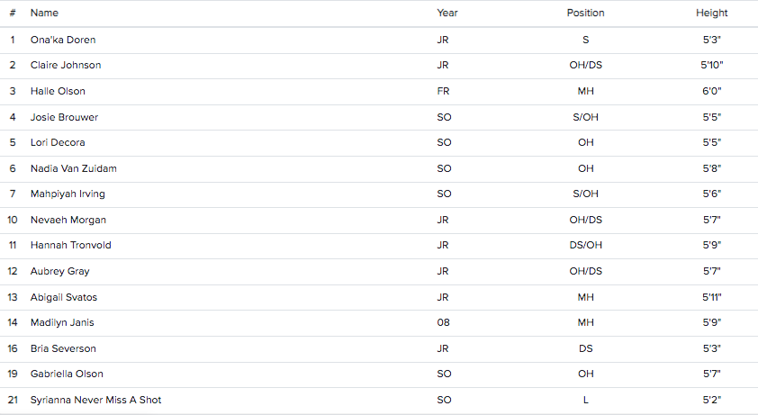This screenshot has width=758, height=415.
Task: Select Josie Brouwer's name
Action: [x=64, y=117]
